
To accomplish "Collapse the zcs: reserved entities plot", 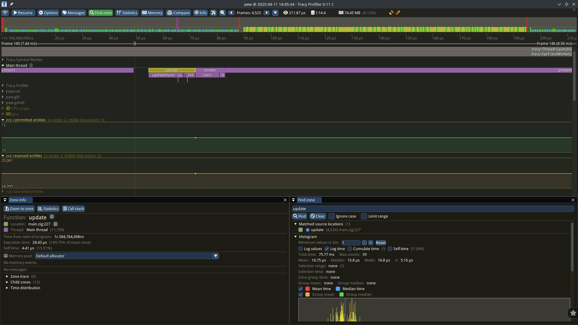I will [3, 156].
